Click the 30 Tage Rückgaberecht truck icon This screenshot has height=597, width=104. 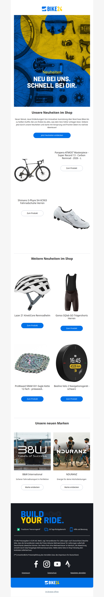tap(46, 529)
